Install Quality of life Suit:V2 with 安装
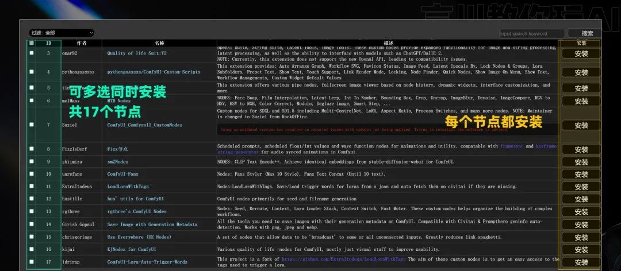This screenshot has height=271, width=621. [x=581, y=54]
